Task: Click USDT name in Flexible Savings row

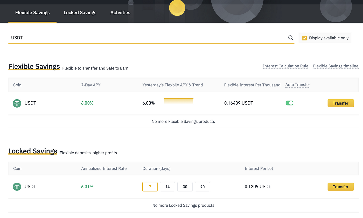Action: pos(30,103)
